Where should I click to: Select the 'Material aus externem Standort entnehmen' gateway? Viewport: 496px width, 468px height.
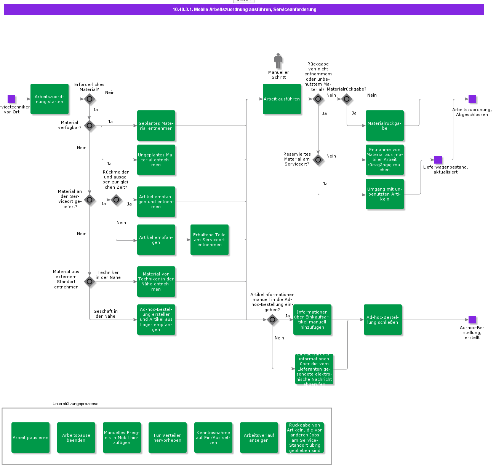pyautogui.click(x=90, y=282)
